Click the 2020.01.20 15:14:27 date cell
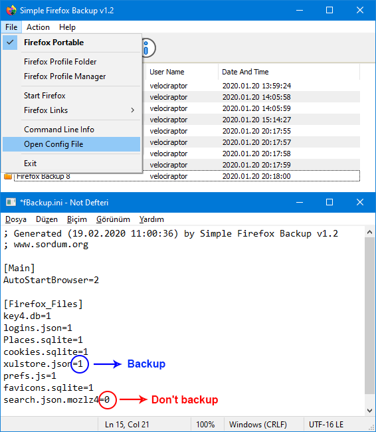Viewport: 376px width, 432px height. (x=256, y=120)
